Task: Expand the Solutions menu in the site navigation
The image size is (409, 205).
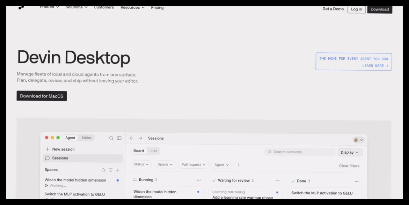Action: (x=76, y=7)
